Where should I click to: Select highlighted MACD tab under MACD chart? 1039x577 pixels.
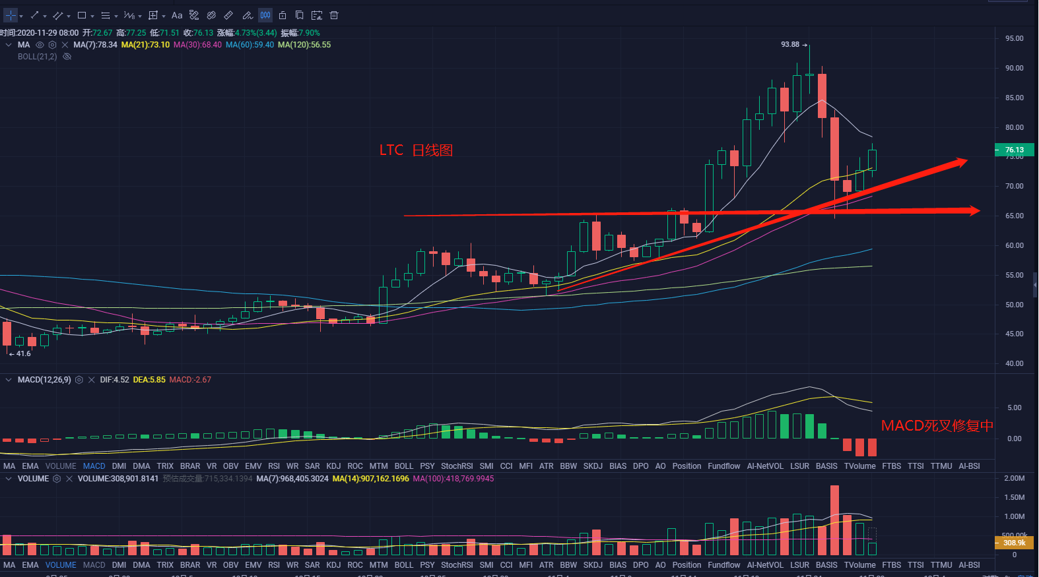click(94, 466)
